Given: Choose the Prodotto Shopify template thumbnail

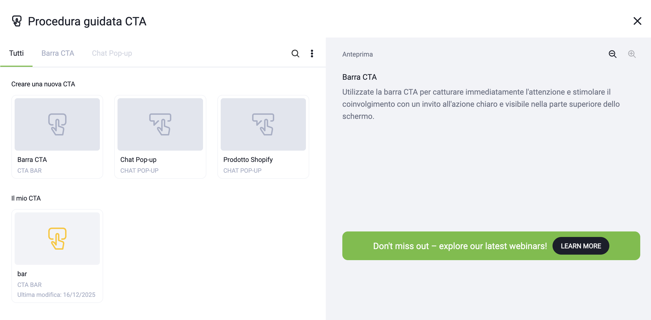Looking at the screenshot, I should [x=263, y=124].
